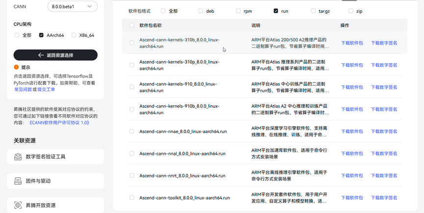Select all packages via header checkbox

tap(131, 25)
